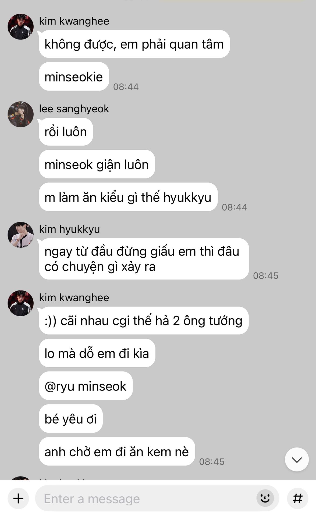Open lee sanghyeok's profile picture

pyautogui.click(x=20, y=114)
